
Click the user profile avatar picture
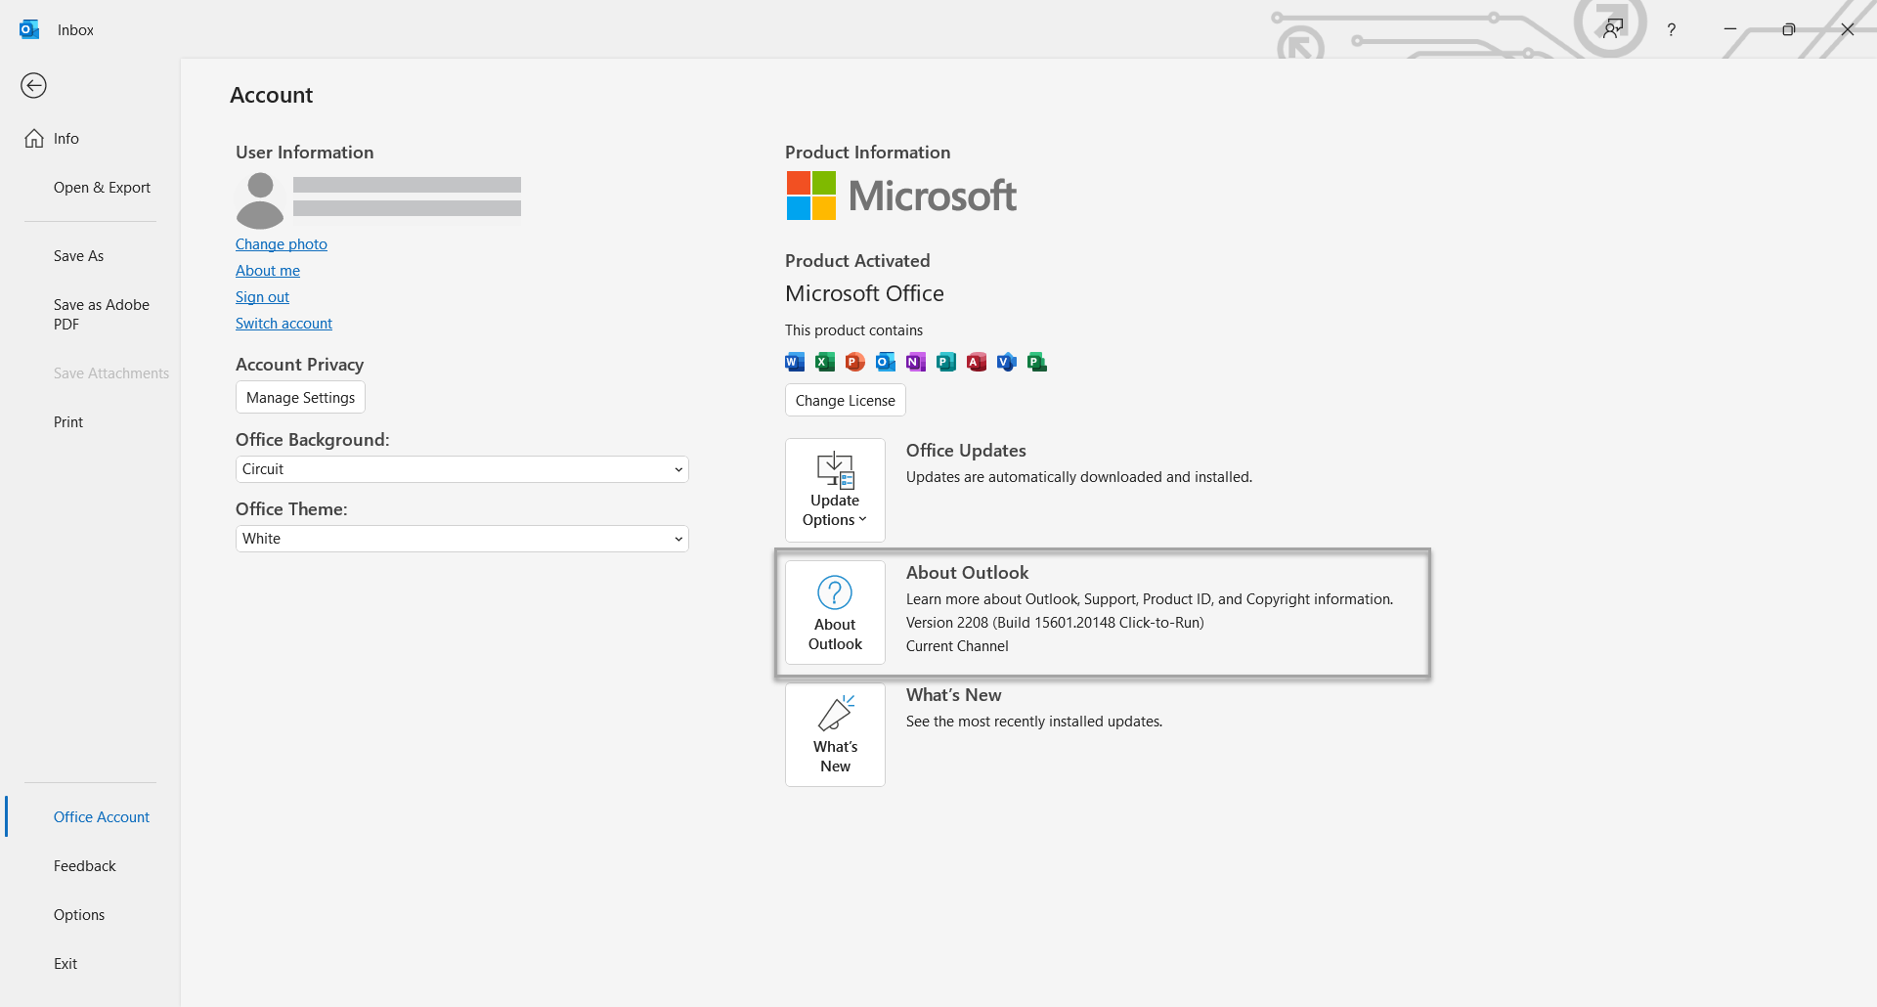(x=260, y=200)
